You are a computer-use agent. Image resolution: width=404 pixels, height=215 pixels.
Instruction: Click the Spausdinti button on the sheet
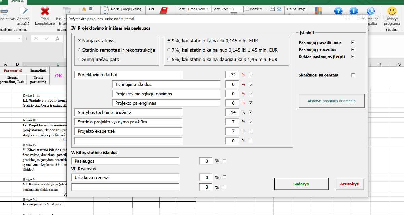click(x=38, y=71)
